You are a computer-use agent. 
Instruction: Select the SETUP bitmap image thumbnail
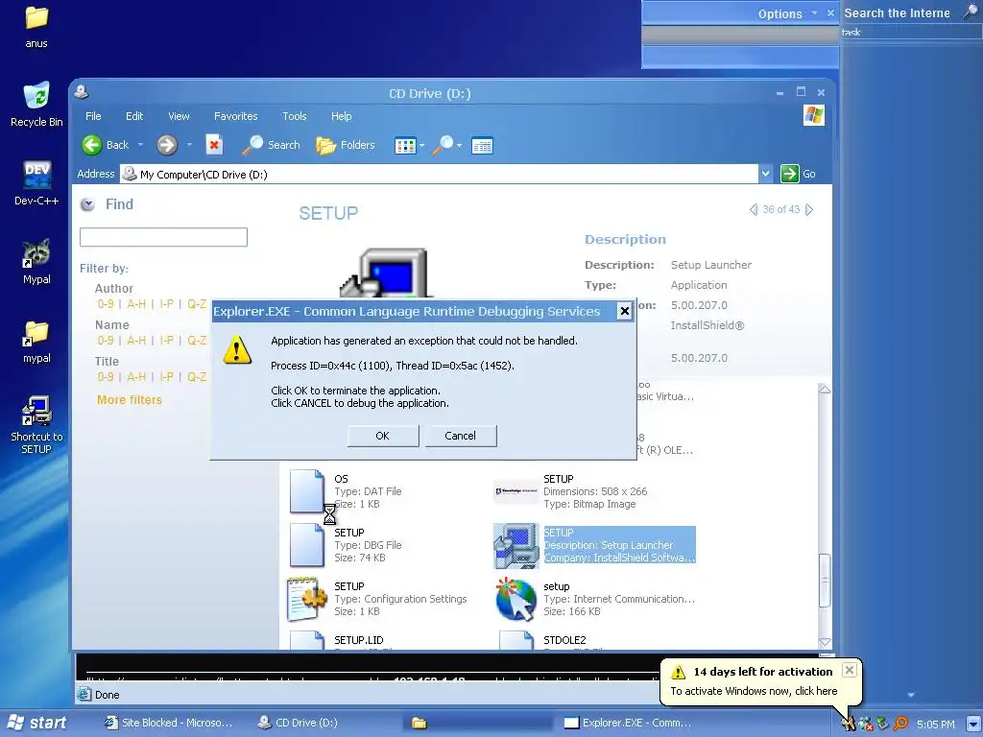(x=515, y=491)
